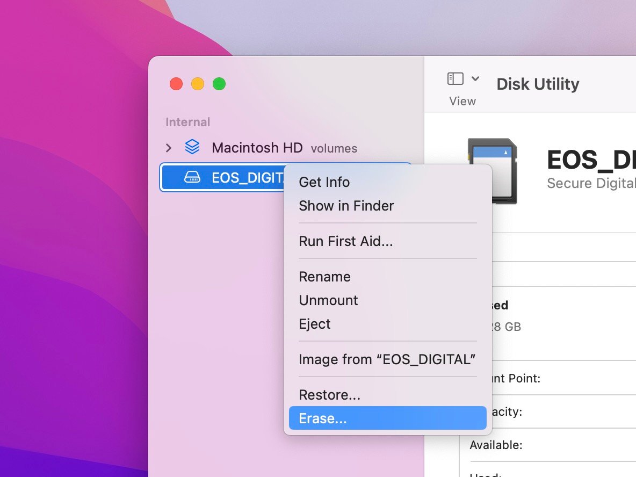Click the EOS_DI title in the detail pane

(590, 160)
